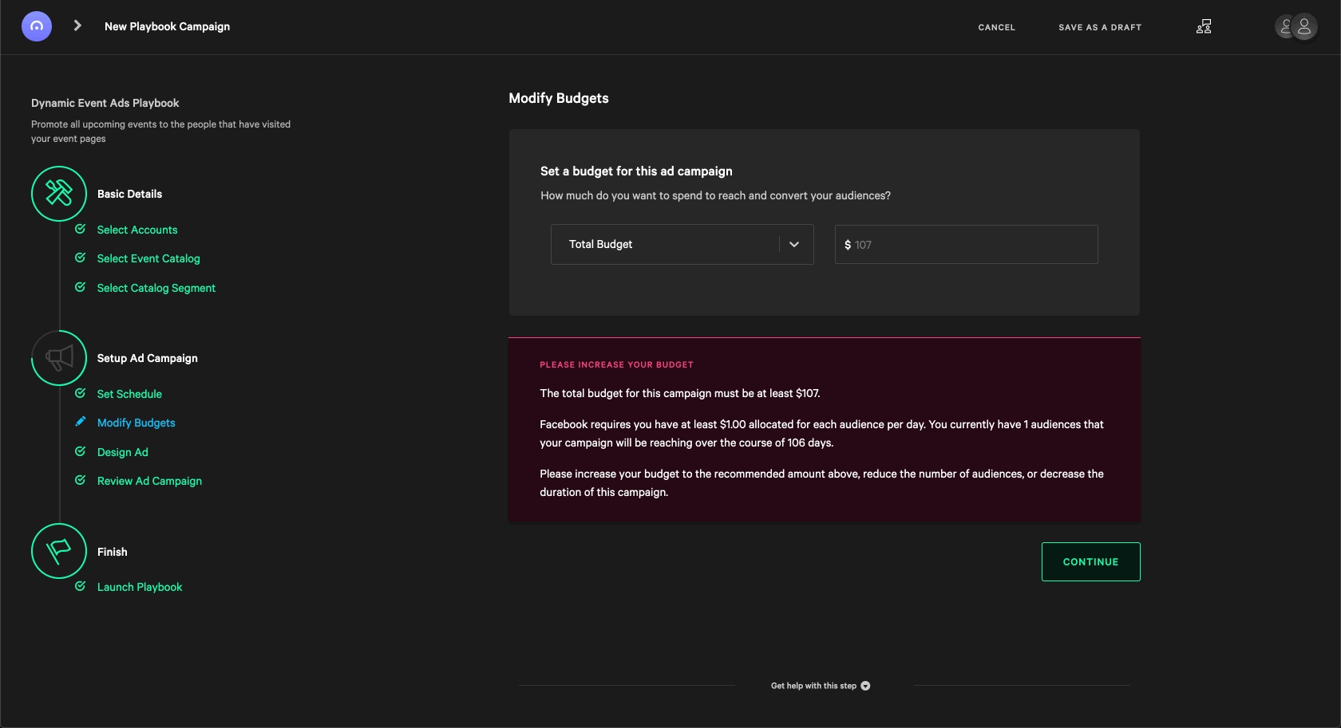Screen dimensions: 1341x728
Task: Go to Select Event Catalog step
Action: point(148,258)
